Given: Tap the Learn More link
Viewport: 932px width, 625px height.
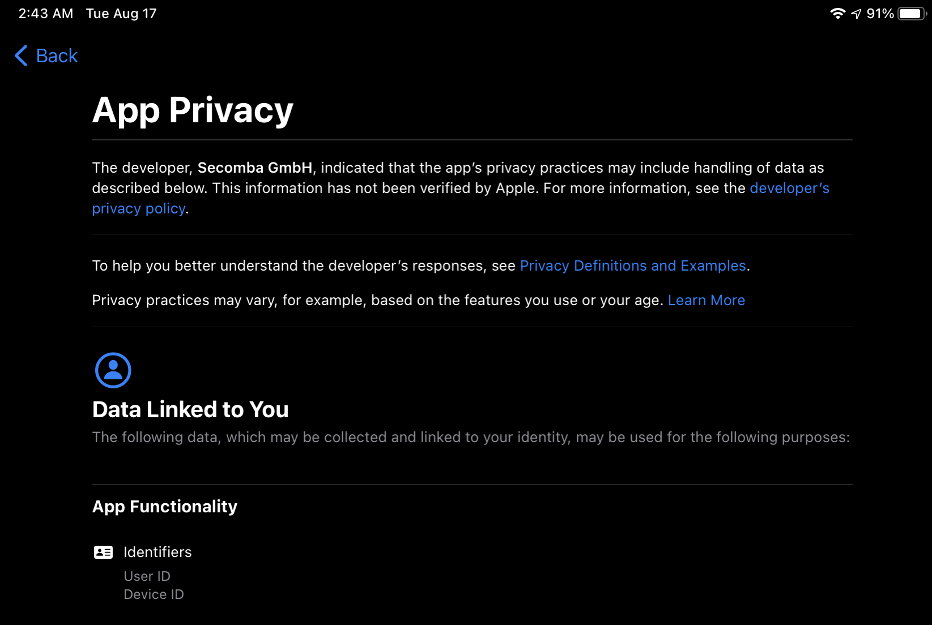Looking at the screenshot, I should coord(706,300).
